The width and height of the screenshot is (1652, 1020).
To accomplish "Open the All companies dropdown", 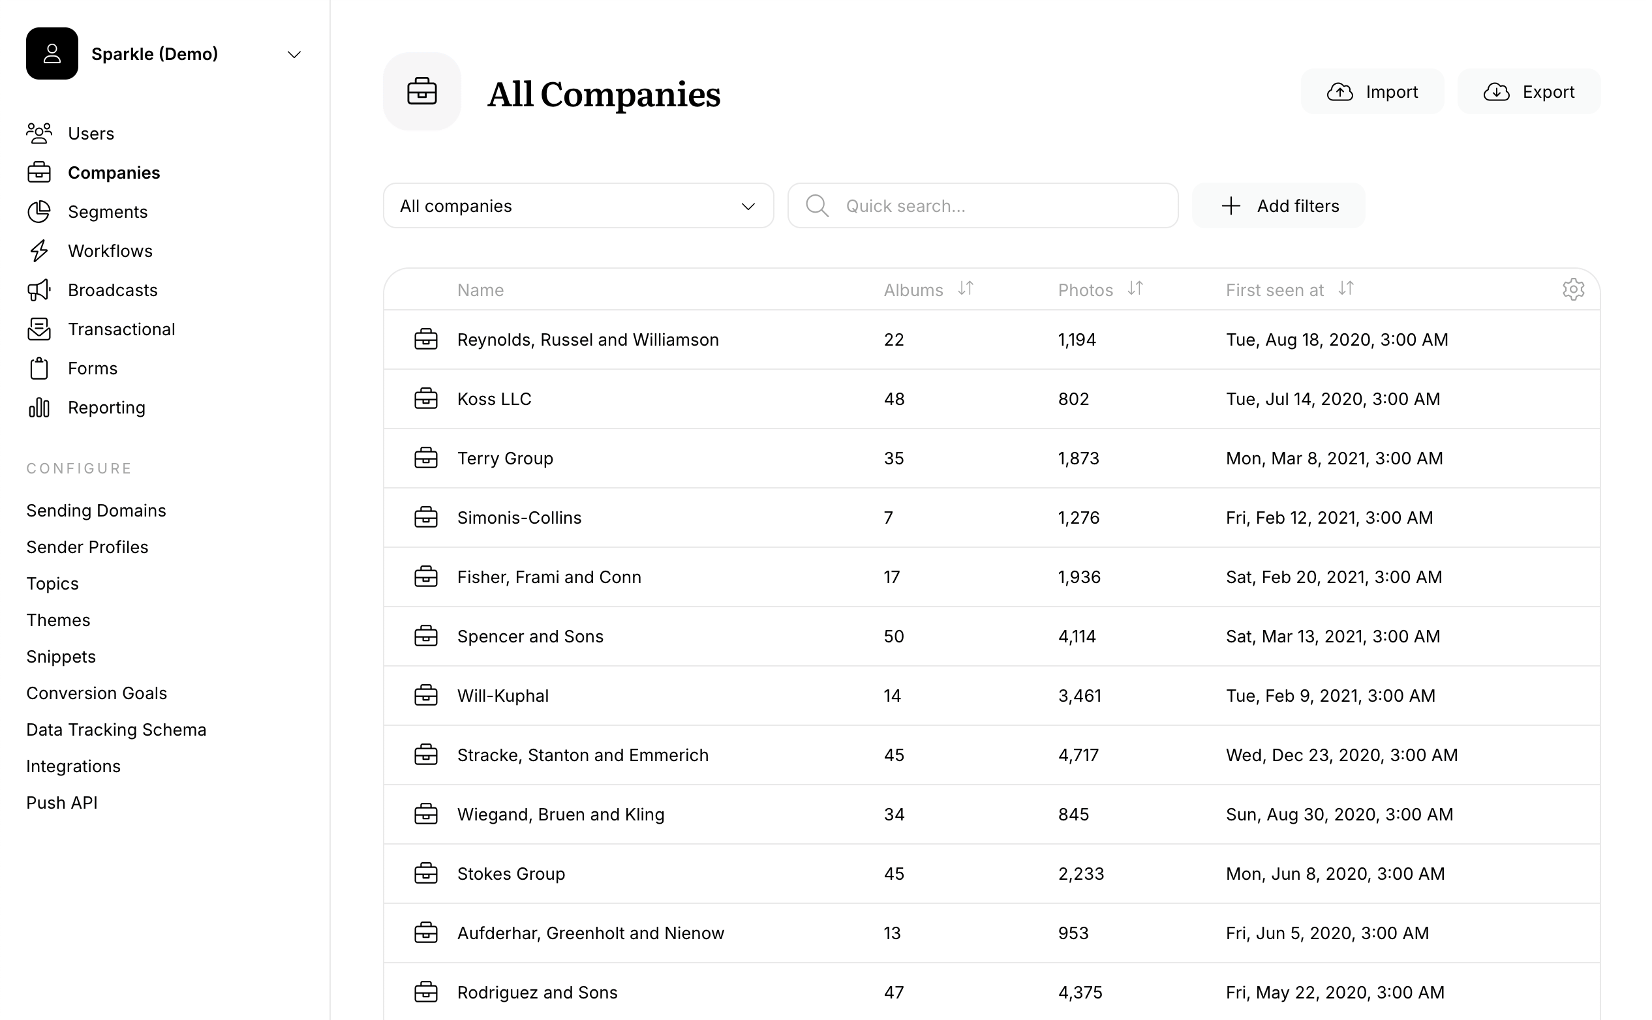I will click(x=577, y=205).
